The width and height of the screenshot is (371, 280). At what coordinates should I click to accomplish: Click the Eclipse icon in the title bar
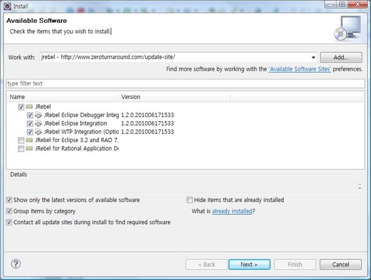pyautogui.click(x=7, y=6)
